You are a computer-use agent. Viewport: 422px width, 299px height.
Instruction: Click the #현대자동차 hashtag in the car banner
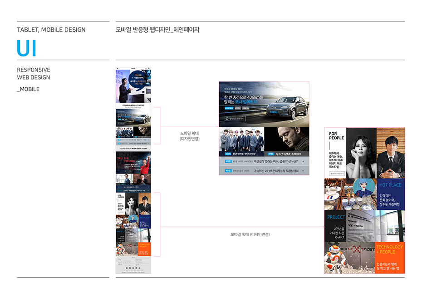229,109
